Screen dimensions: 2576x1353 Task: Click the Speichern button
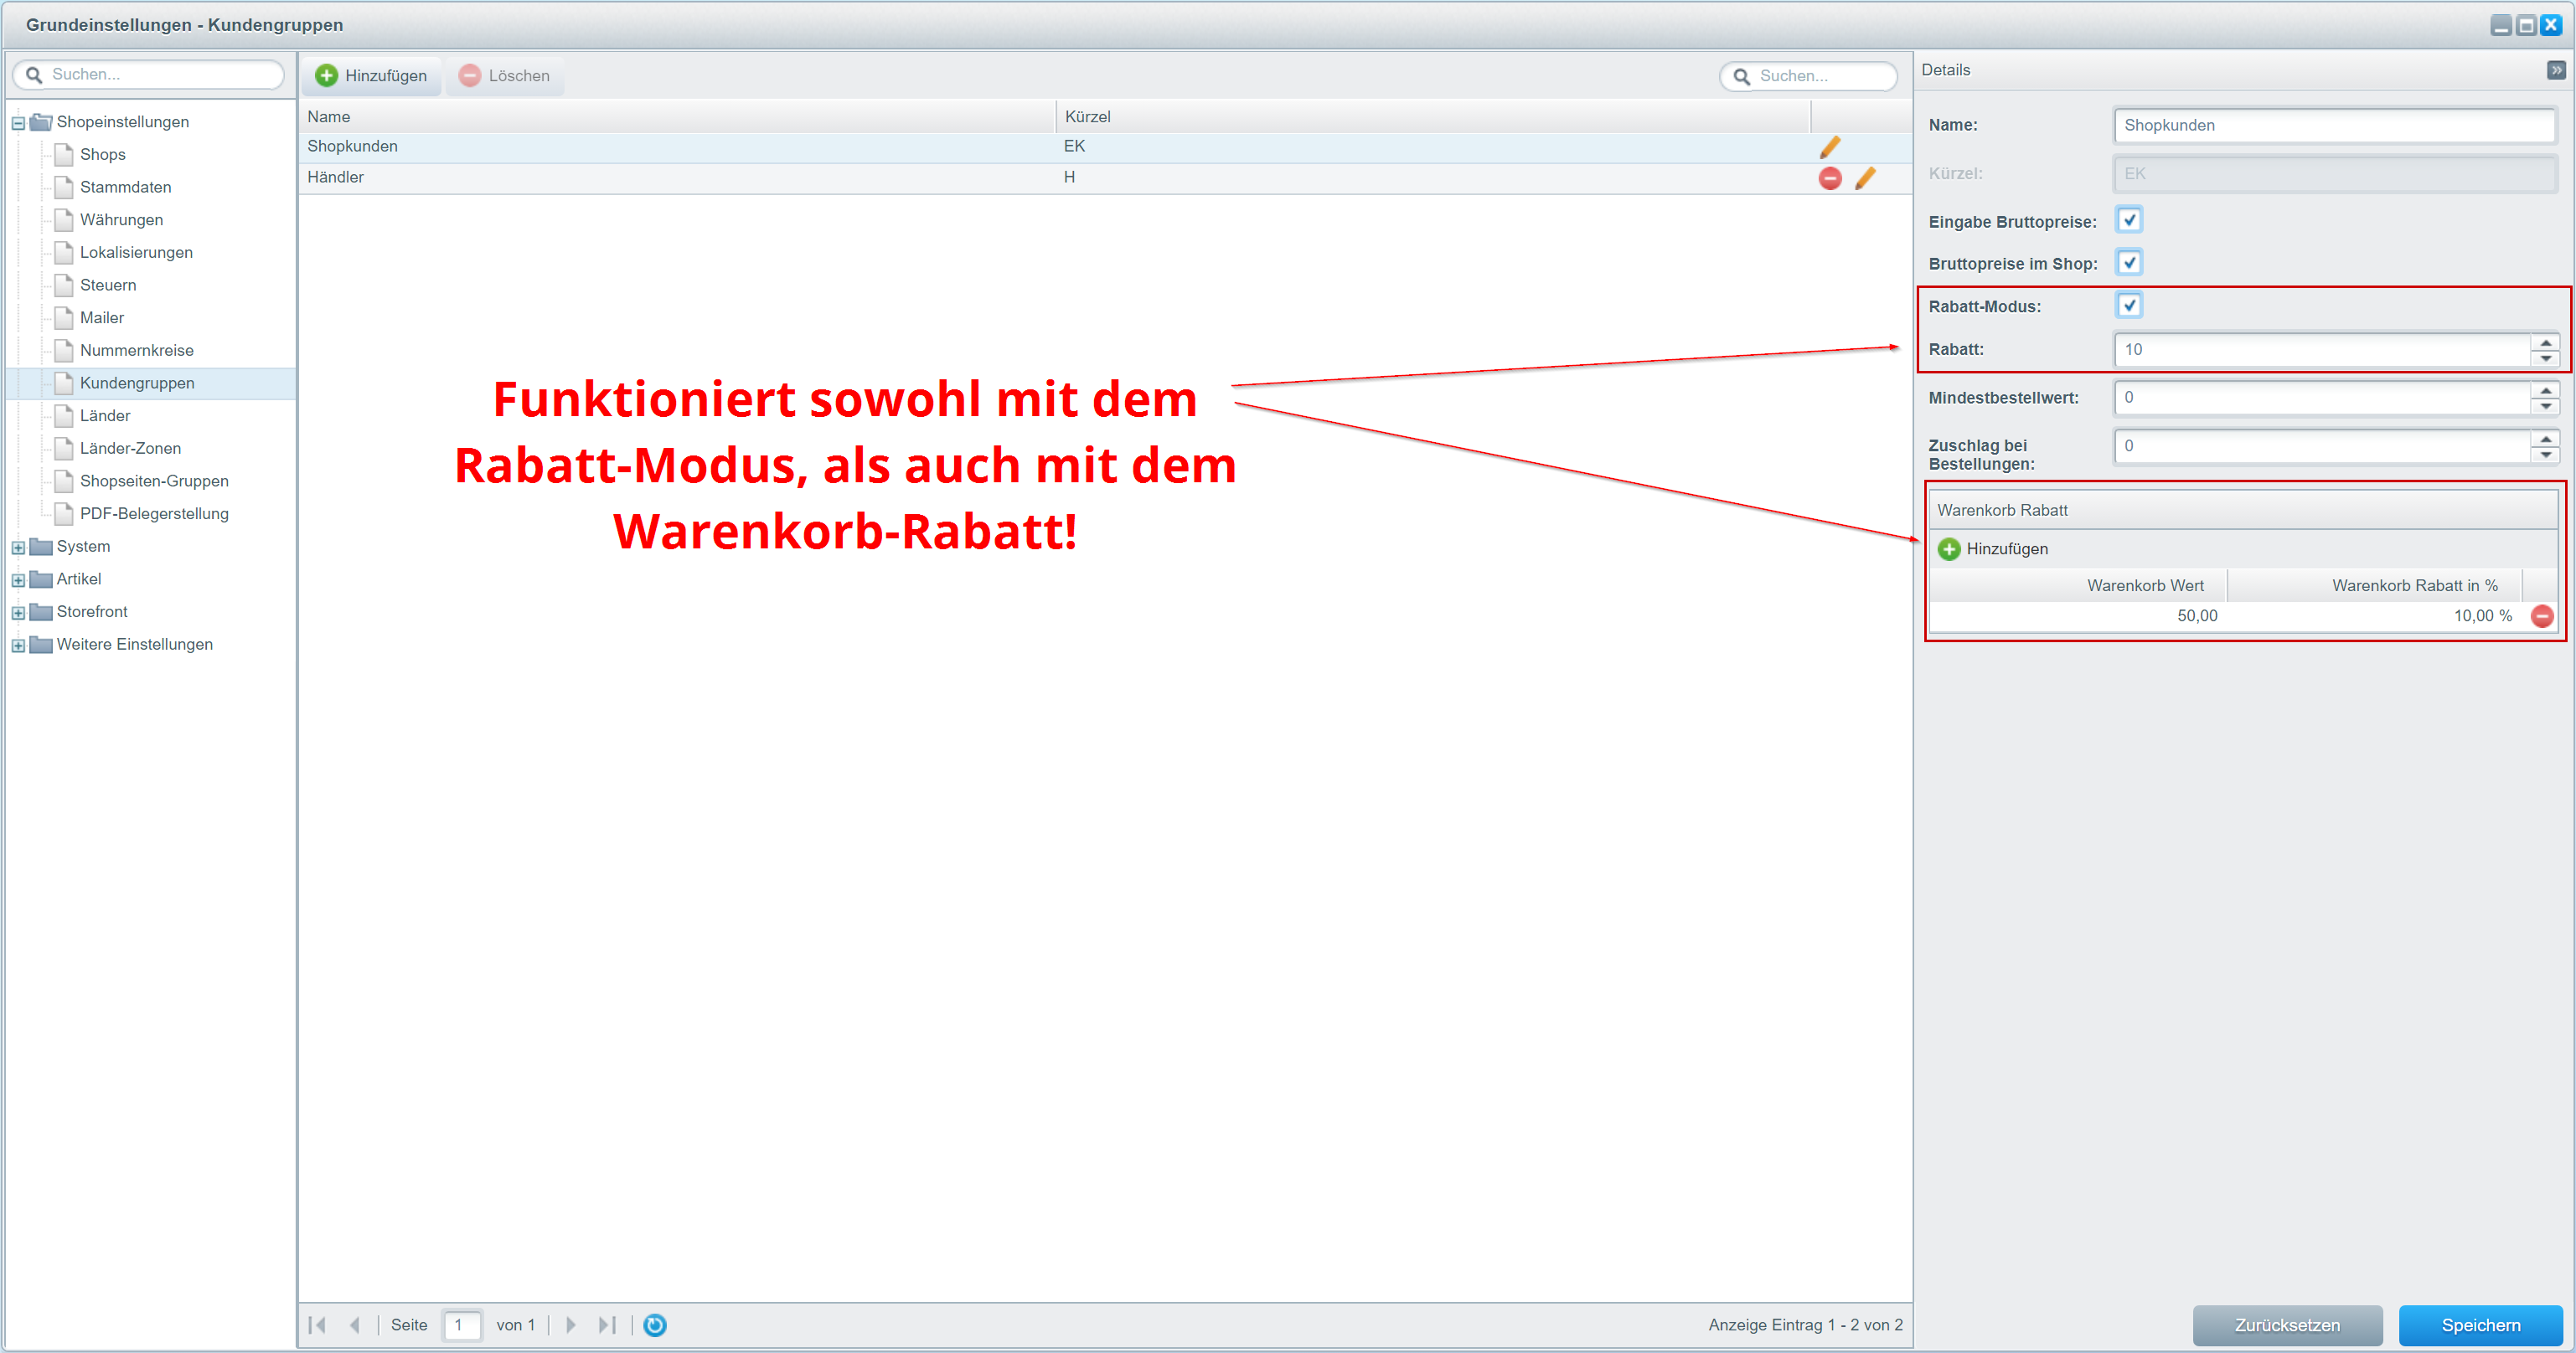click(2480, 1325)
